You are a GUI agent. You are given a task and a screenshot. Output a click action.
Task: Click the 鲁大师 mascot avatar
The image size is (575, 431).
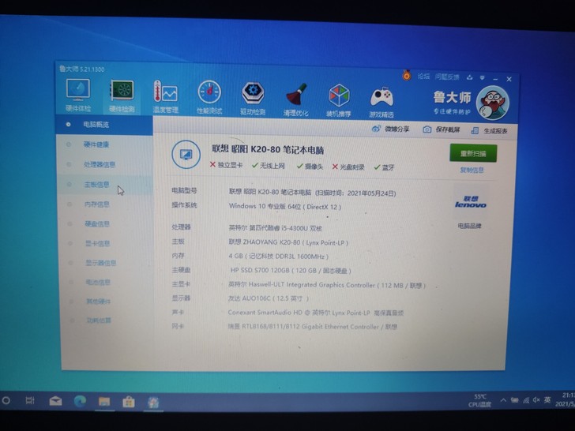pos(493,103)
